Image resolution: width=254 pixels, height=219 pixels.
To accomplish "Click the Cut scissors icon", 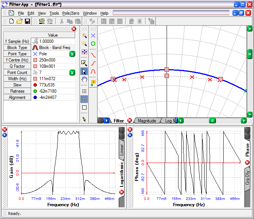I will coord(62,21).
